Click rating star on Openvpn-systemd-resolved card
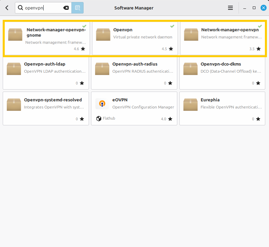 click(x=82, y=119)
